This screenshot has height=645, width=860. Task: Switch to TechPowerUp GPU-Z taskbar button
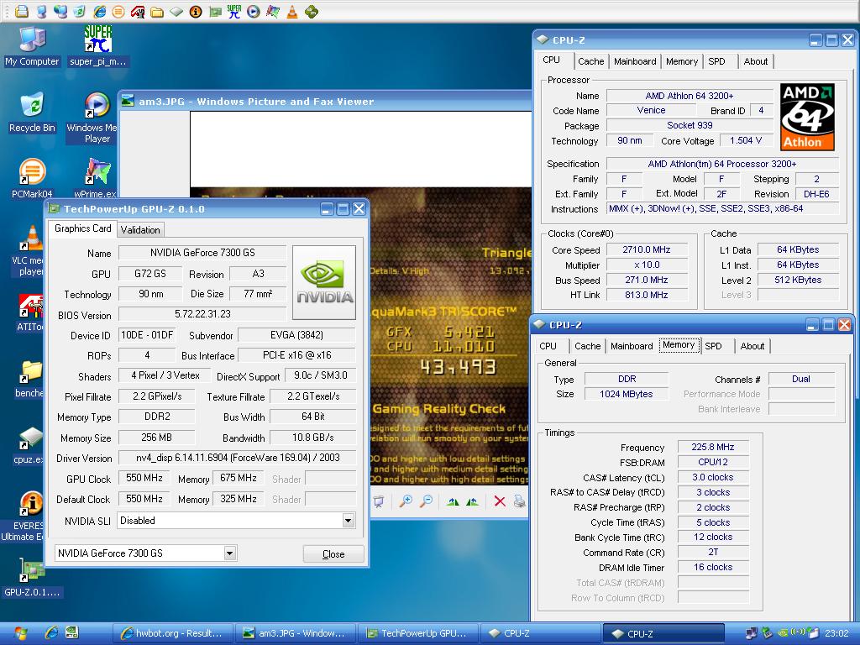418,633
